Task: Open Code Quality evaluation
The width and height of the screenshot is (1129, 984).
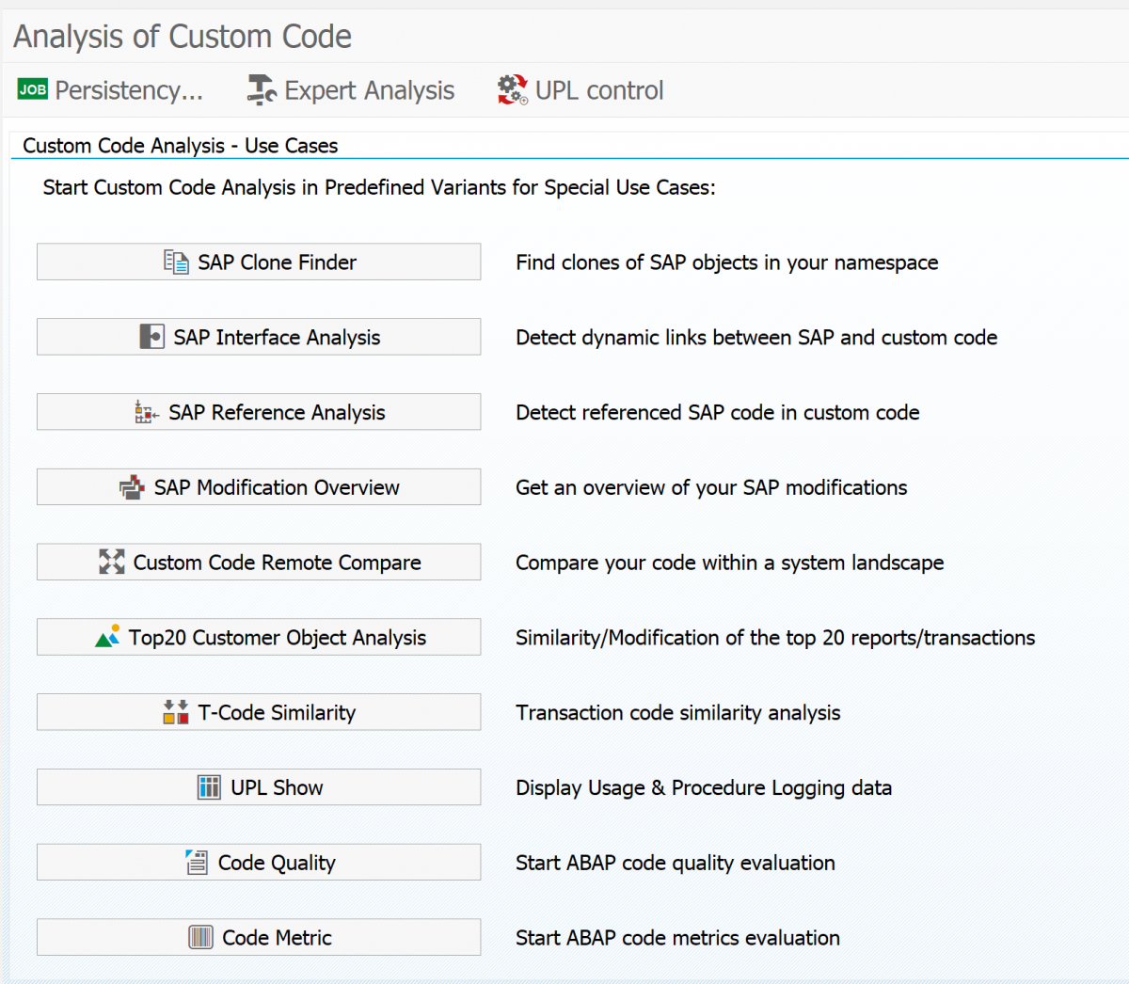Action: (259, 862)
